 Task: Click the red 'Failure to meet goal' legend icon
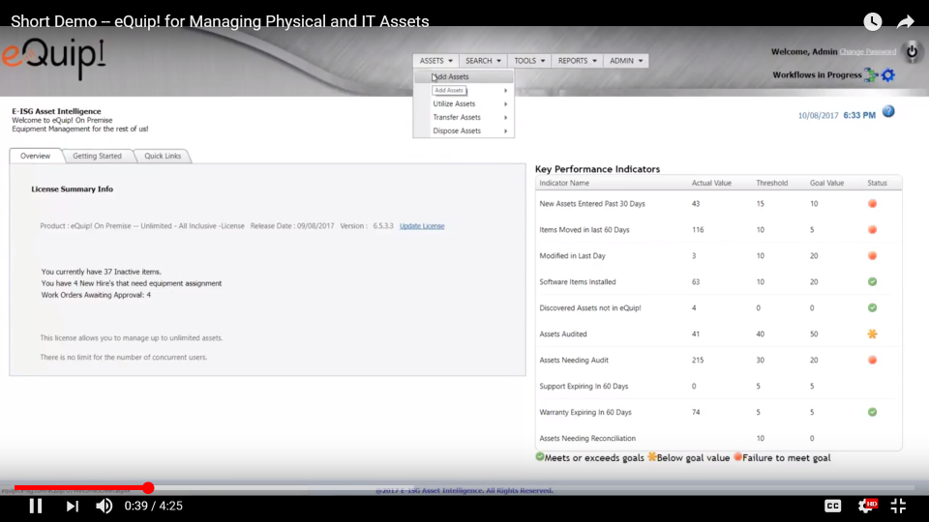pyautogui.click(x=737, y=457)
